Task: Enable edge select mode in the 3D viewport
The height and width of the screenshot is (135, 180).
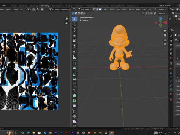Action: click(x=97, y=9)
